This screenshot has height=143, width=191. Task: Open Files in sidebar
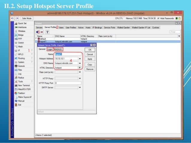[20, 70]
